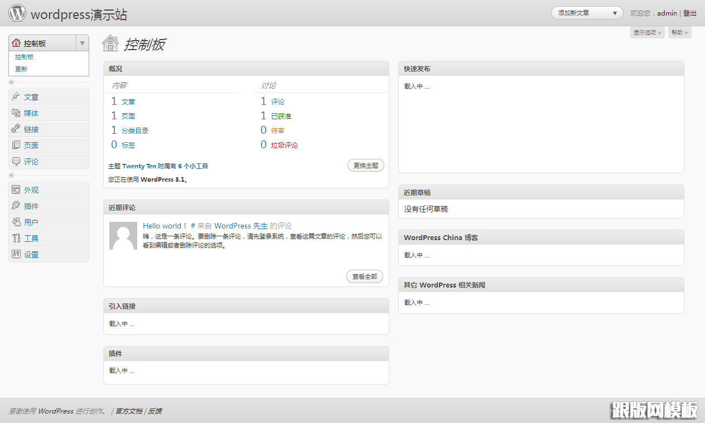Open the Hello world！ post link

[165, 226]
